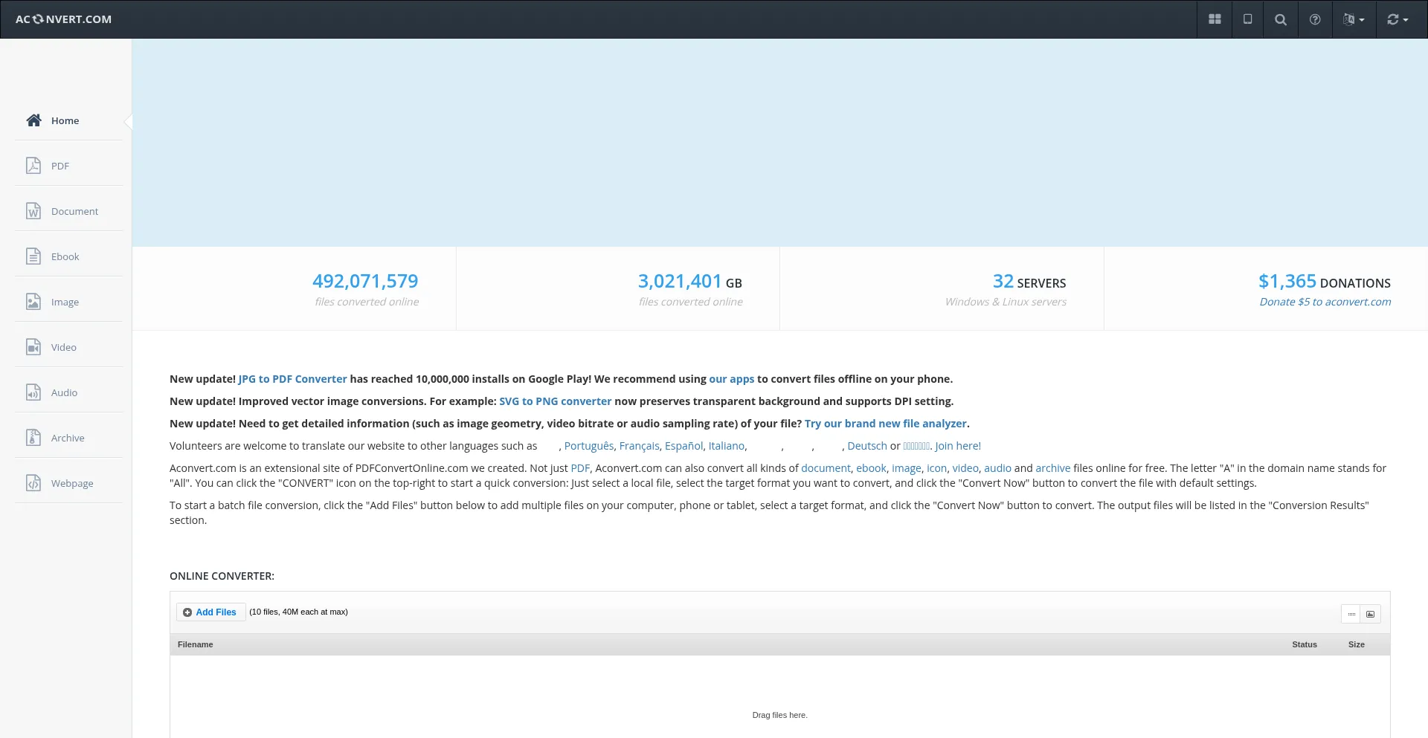Open inline 'audio' link in paragraph
The height and width of the screenshot is (738, 1428).
(997, 468)
